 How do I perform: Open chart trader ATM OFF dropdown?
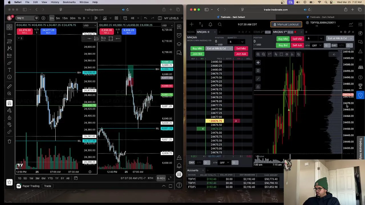pos(316,46)
